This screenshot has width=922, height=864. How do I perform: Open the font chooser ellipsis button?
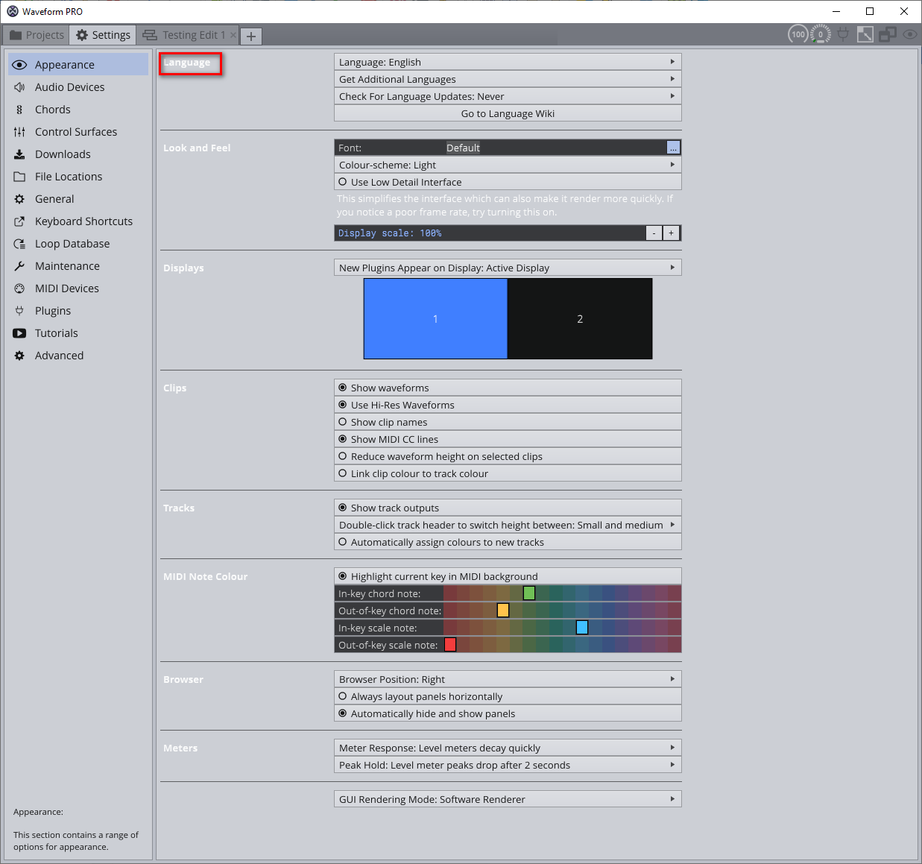[673, 148]
